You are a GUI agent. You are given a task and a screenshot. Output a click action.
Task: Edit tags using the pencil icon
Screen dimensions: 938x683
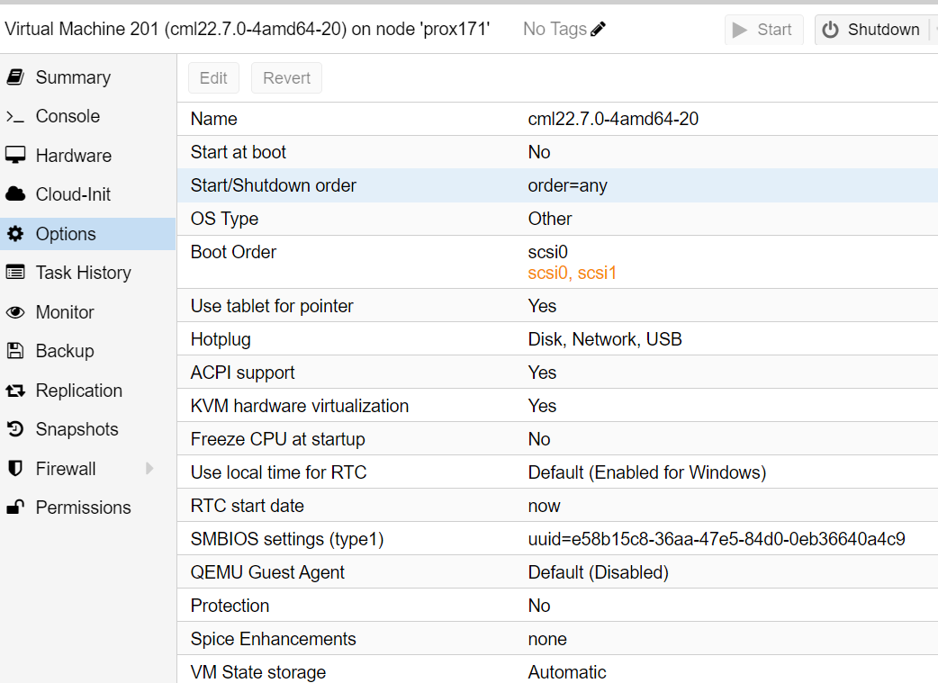pos(598,29)
